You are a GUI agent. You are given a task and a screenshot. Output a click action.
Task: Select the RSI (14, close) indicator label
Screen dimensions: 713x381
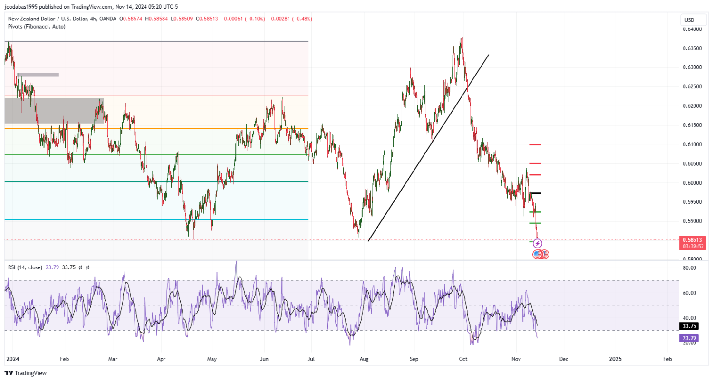click(25, 267)
